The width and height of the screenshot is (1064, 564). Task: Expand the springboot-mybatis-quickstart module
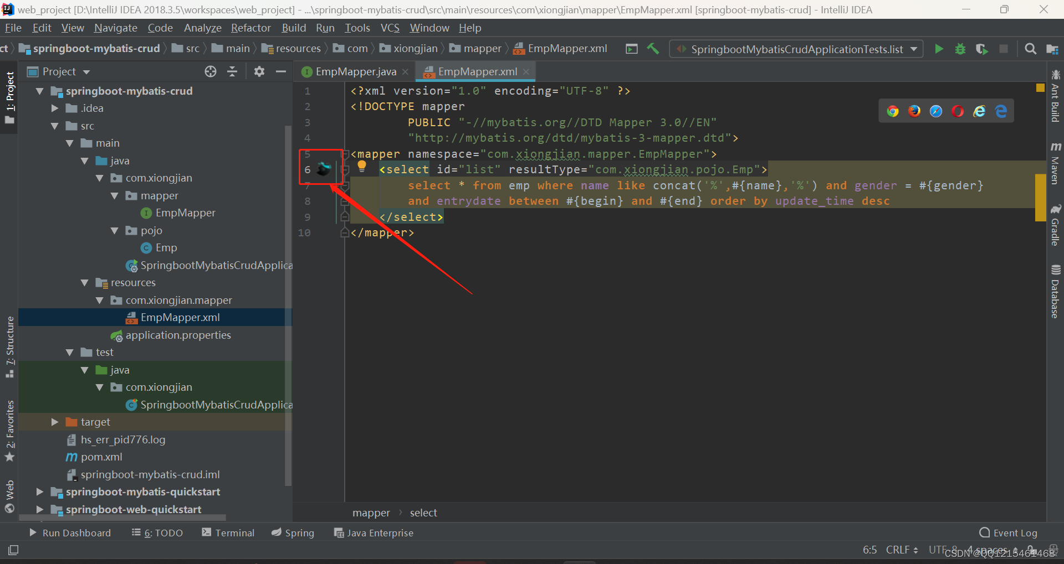(x=40, y=491)
